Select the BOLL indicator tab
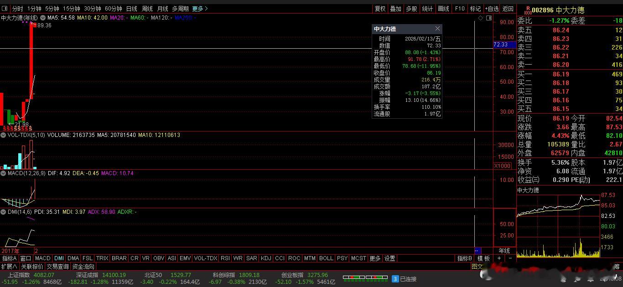Viewport: 623px width, 287px height. [326, 258]
